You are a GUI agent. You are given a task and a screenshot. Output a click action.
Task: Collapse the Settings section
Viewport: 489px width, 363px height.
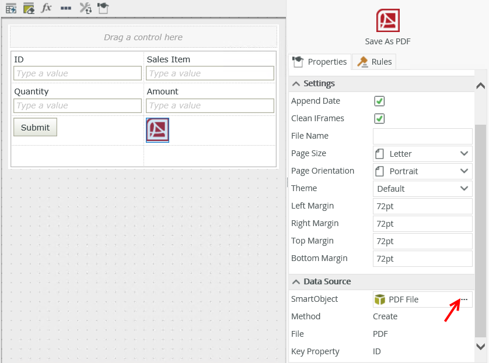[296, 84]
